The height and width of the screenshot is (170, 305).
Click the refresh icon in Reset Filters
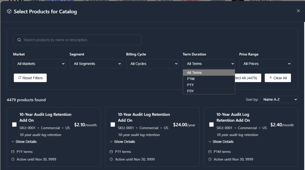[20, 78]
